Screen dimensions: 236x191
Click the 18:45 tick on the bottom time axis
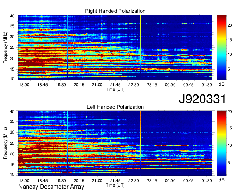point(42,181)
